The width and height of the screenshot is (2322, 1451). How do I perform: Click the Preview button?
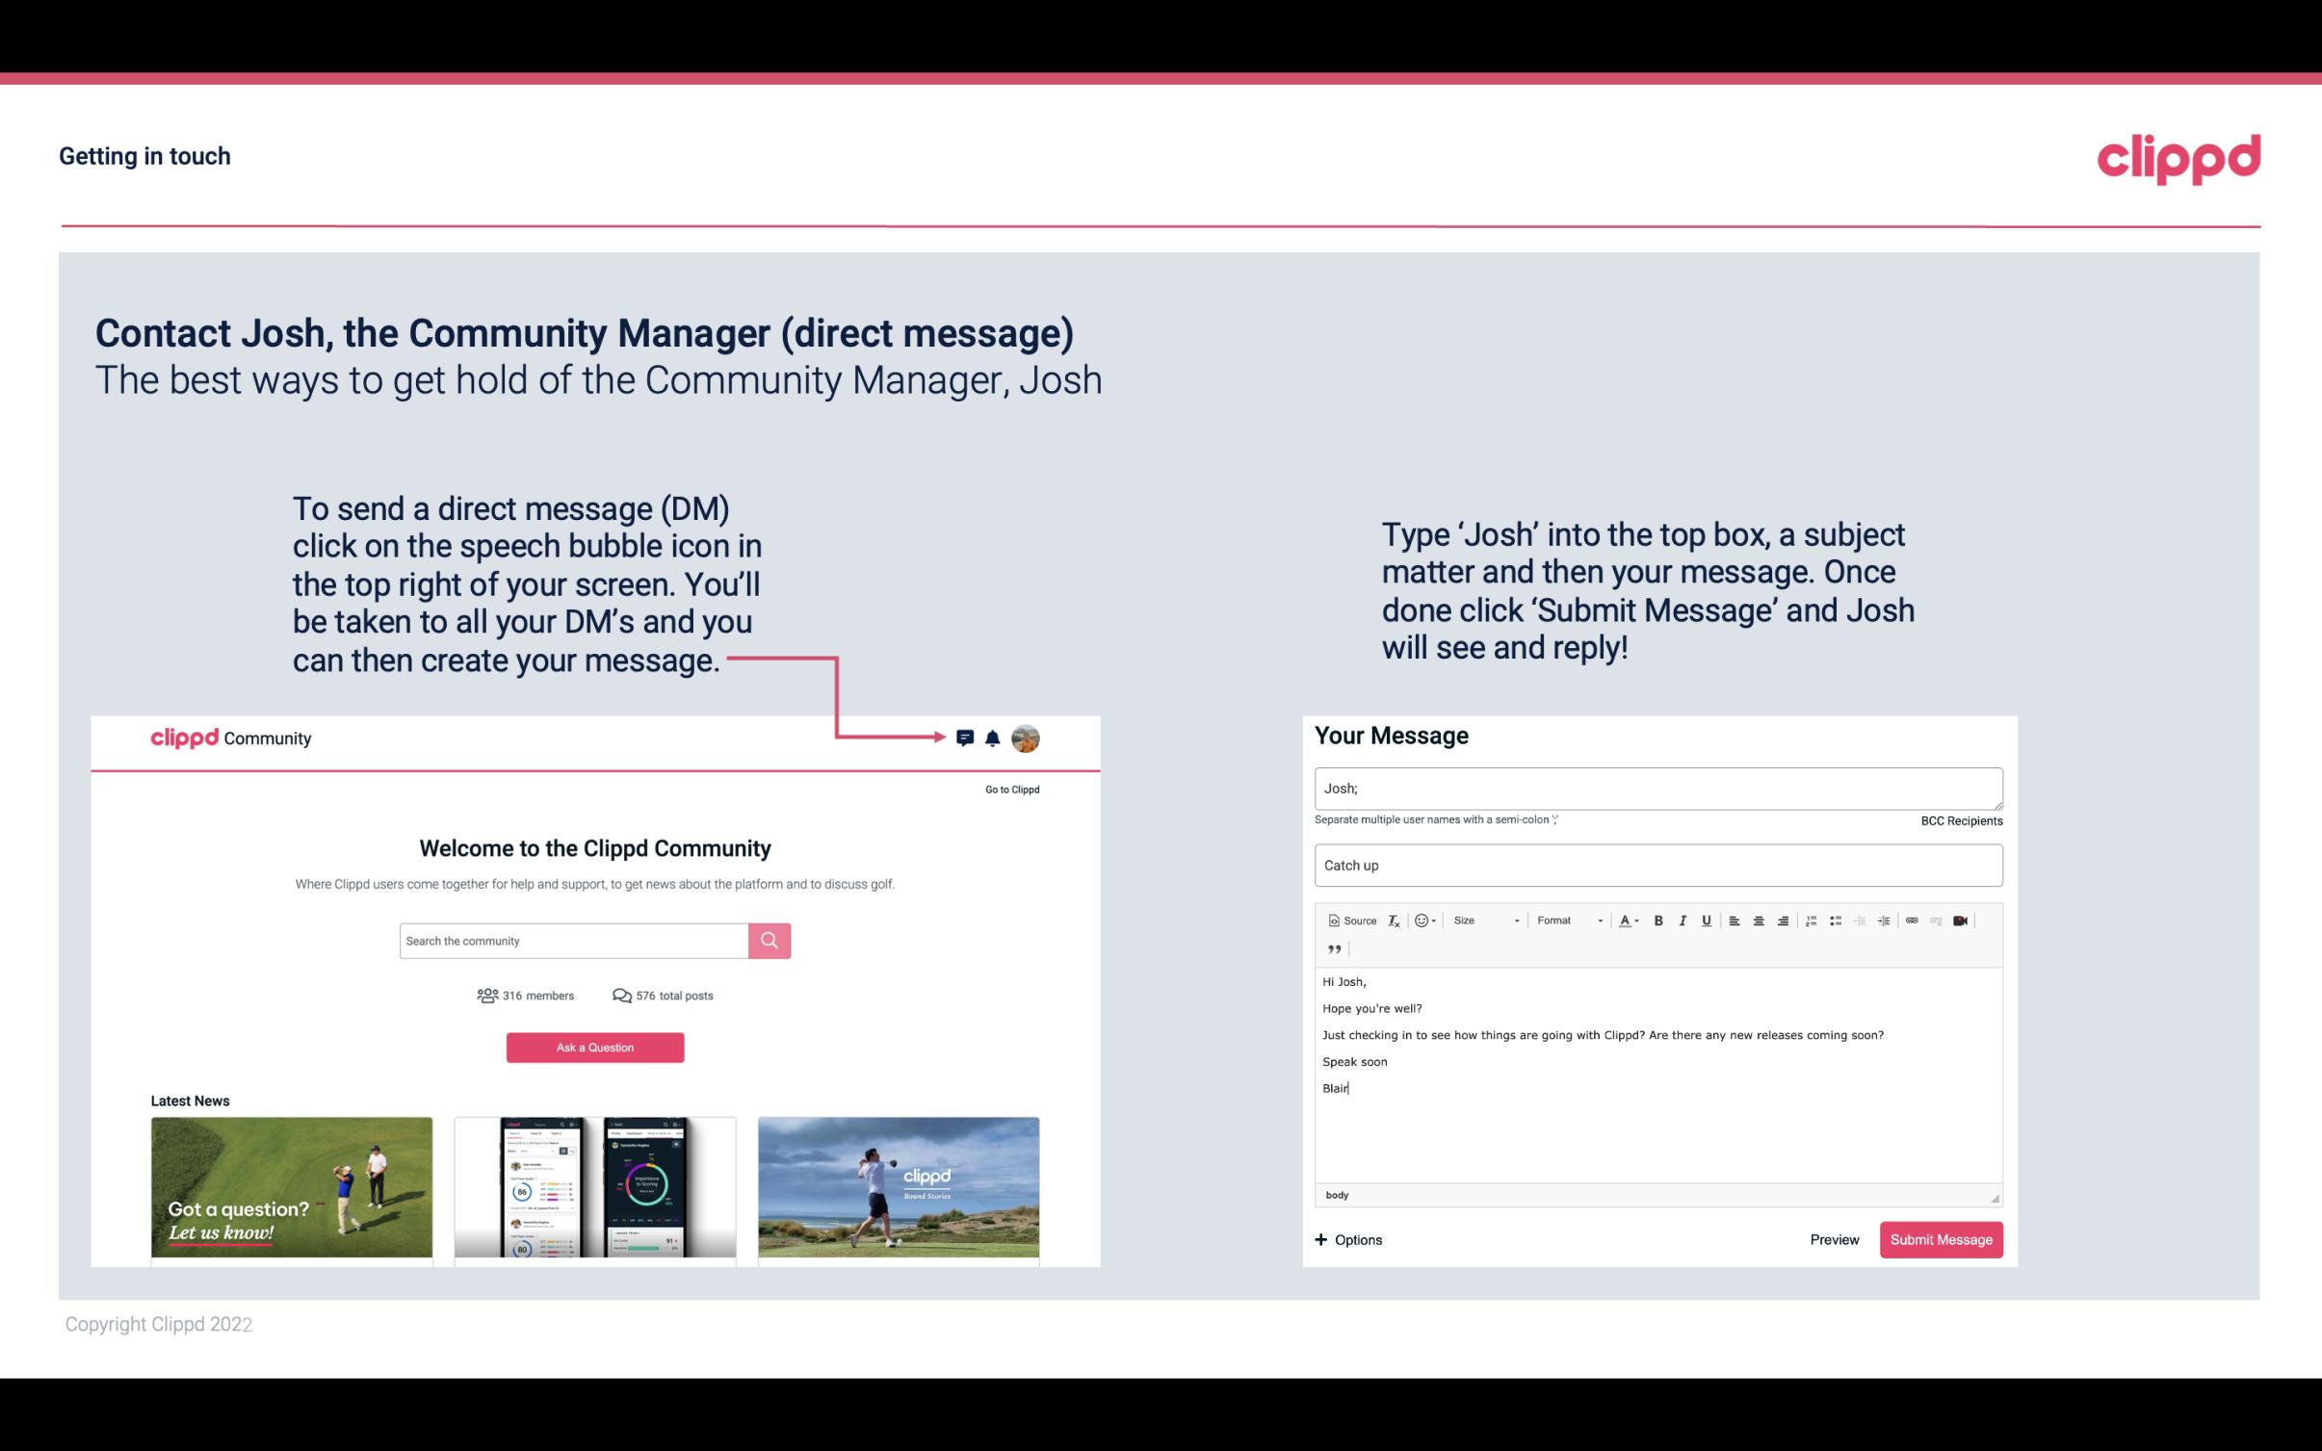click(1834, 1240)
